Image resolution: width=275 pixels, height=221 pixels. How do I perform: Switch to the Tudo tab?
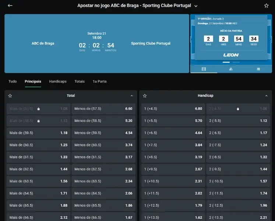click(x=13, y=81)
